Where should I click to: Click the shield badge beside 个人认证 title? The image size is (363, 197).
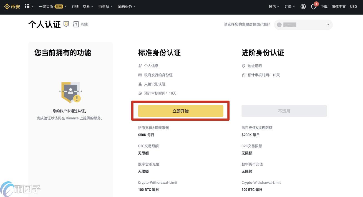pos(66,24)
